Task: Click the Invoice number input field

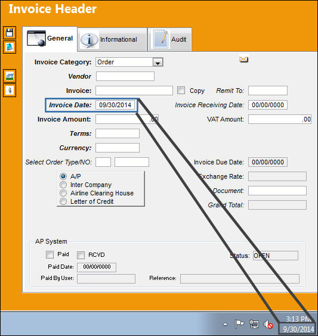Action: click(134, 91)
